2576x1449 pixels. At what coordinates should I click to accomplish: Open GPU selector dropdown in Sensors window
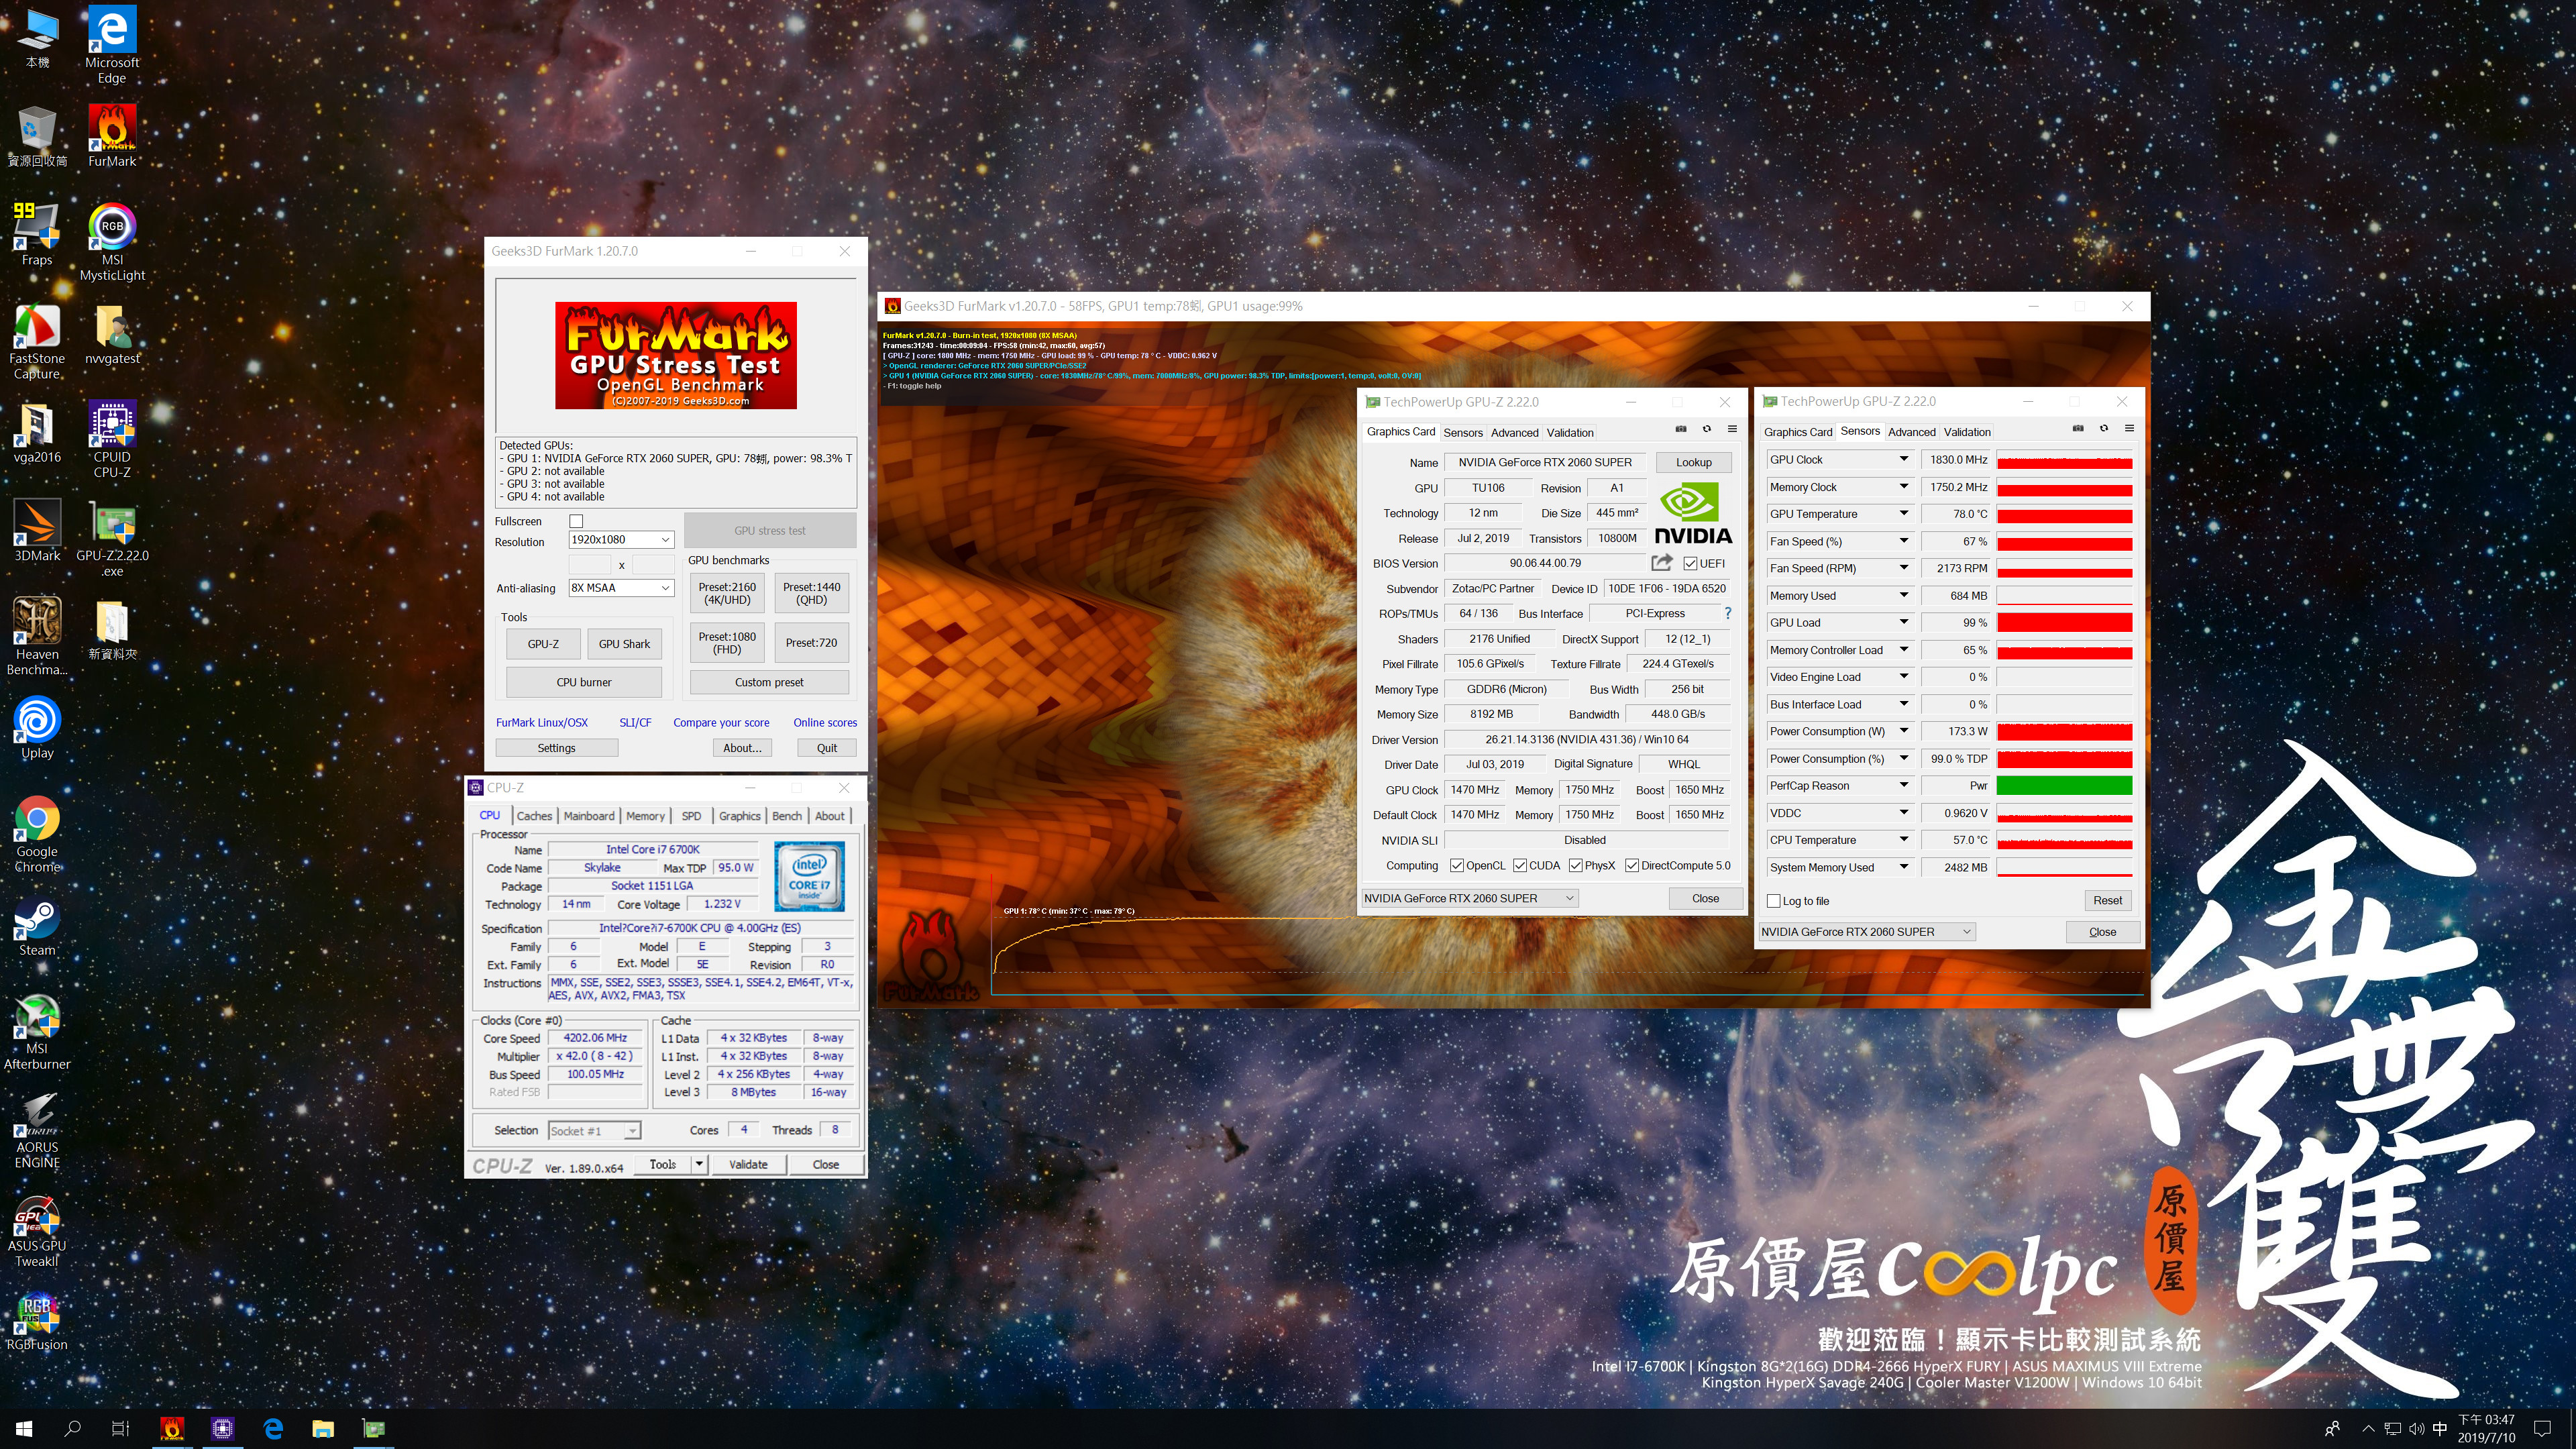[x=1867, y=932]
